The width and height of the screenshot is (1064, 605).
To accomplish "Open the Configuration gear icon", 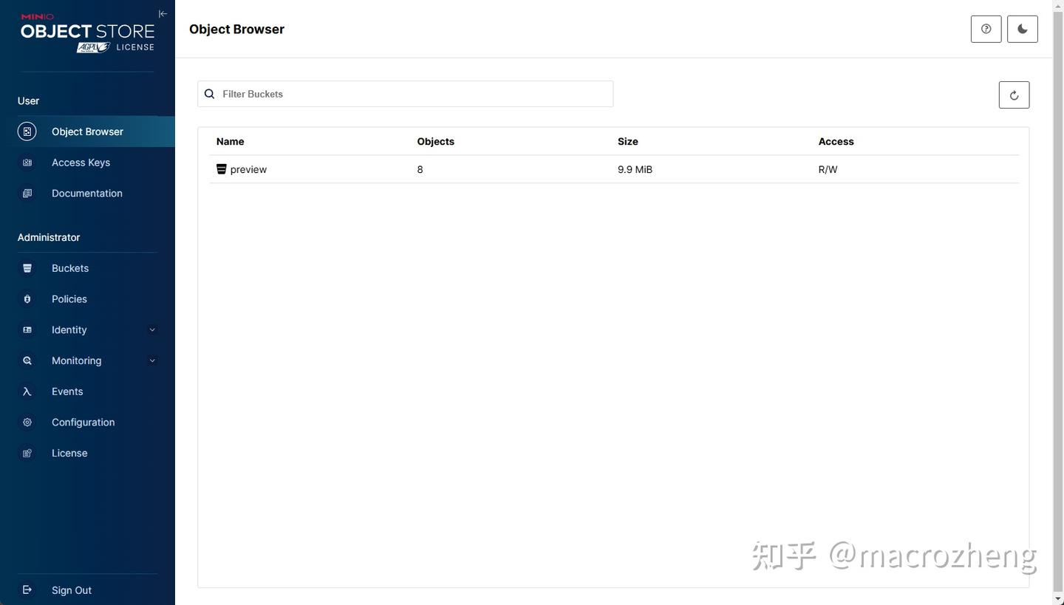I will (27, 422).
